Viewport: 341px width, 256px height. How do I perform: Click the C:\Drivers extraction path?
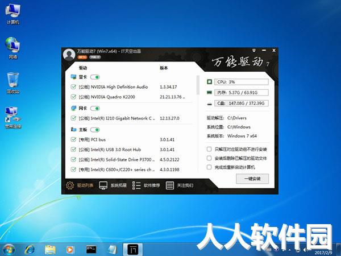tap(237, 118)
